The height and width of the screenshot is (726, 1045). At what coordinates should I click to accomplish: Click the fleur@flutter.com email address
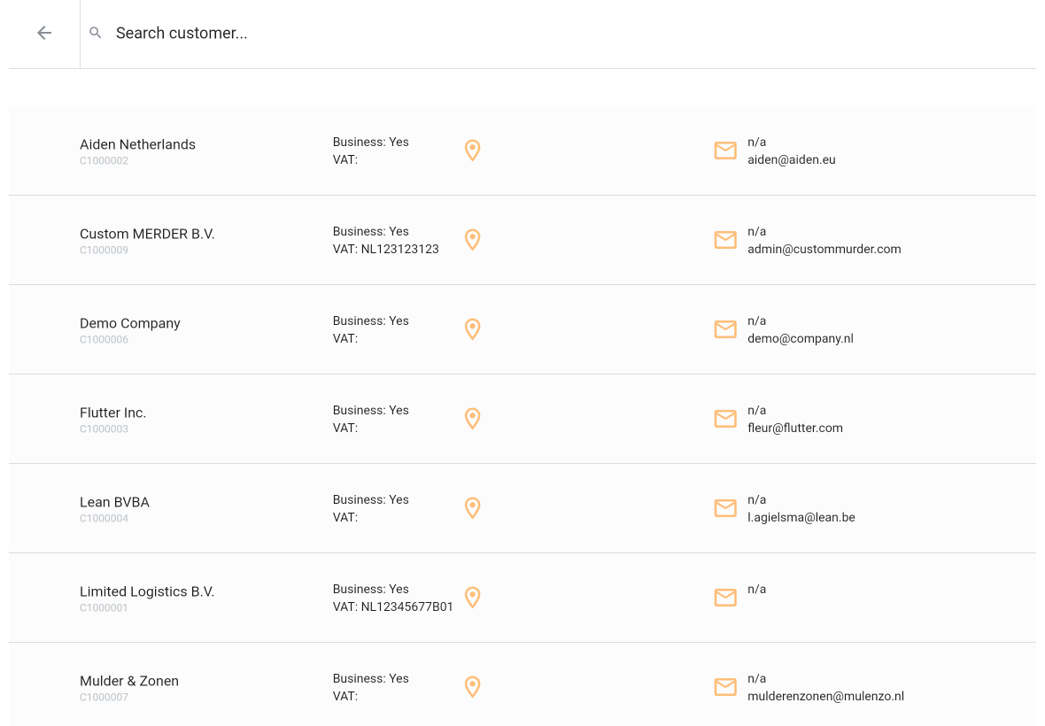794,429
